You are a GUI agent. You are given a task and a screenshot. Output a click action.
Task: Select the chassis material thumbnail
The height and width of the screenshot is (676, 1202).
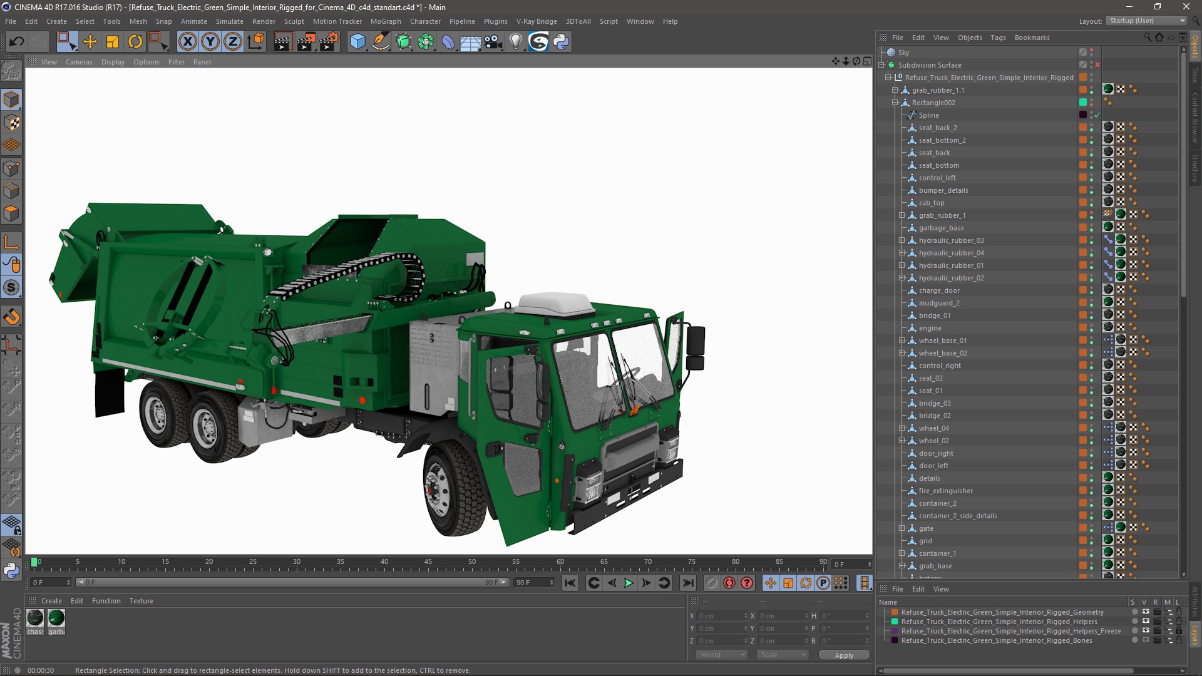tap(35, 618)
